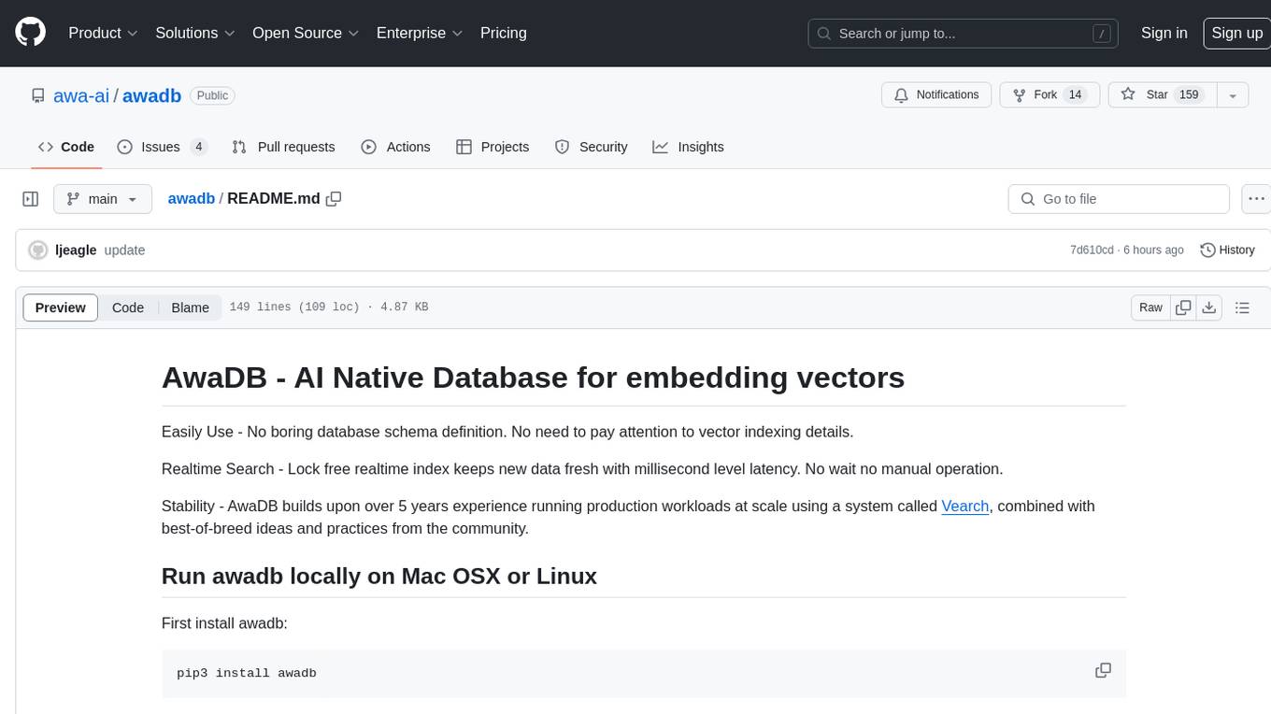1271x714 pixels.
Task: Select the Blame view
Action: point(190,307)
